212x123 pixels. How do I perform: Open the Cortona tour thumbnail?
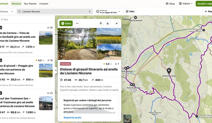(46, 38)
